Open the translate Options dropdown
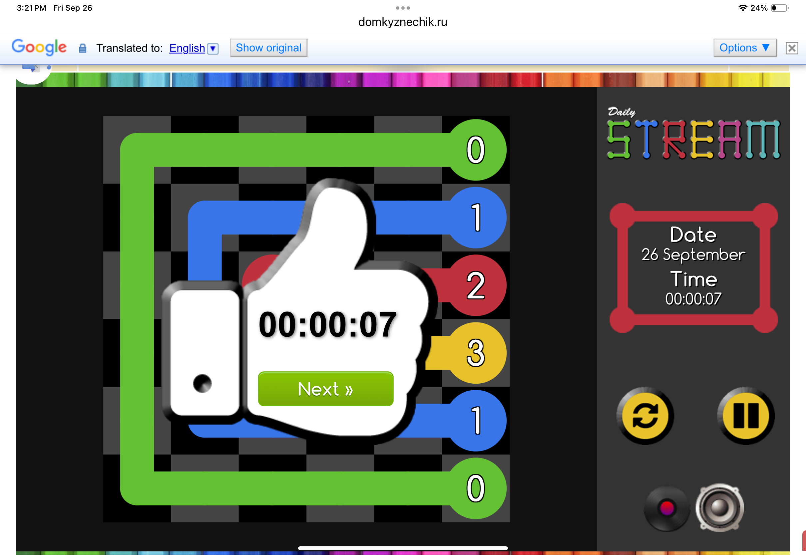This screenshot has width=806, height=555. [x=744, y=48]
